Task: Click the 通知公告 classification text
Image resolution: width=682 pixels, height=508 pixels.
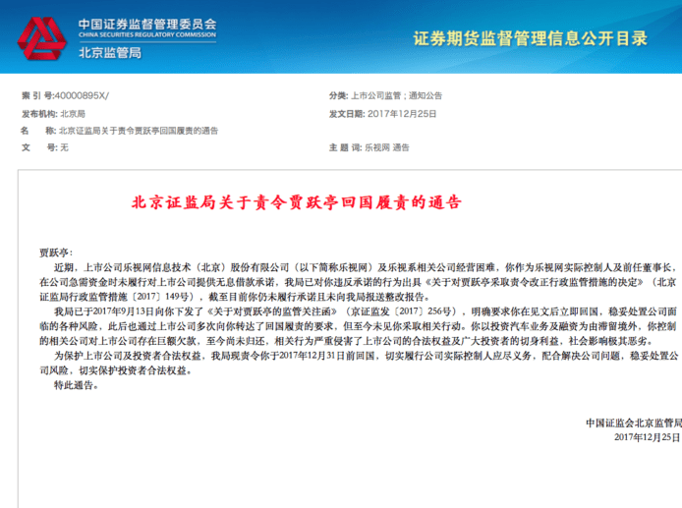Action: click(424, 96)
